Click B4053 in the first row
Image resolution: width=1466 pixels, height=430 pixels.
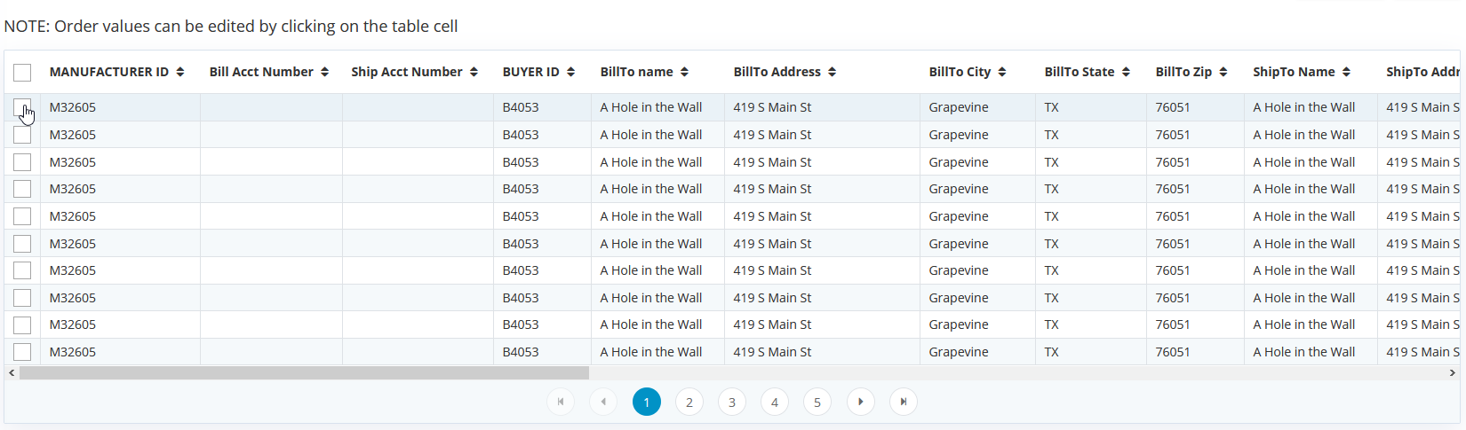click(521, 107)
